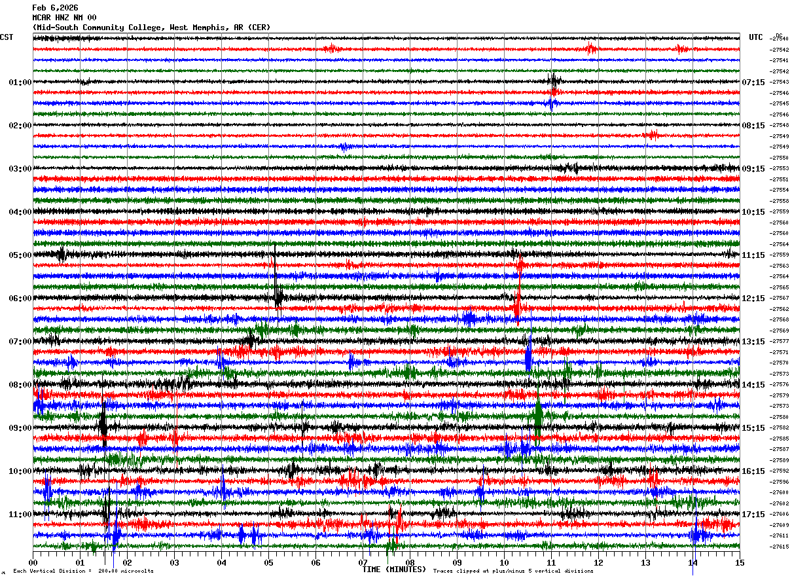Click the DC offset value -27592
This screenshot has width=792, height=580.
[780, 471]
